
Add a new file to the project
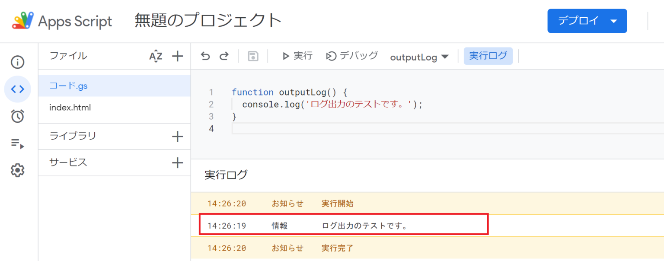tap(177, 56)
